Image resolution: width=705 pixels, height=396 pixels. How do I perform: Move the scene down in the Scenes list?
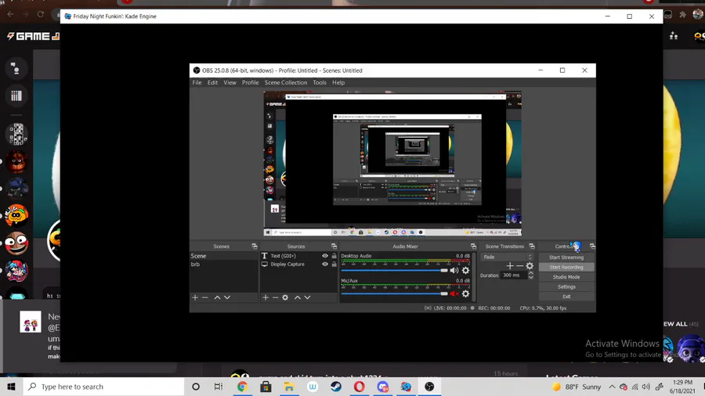(x=227, y=297)
